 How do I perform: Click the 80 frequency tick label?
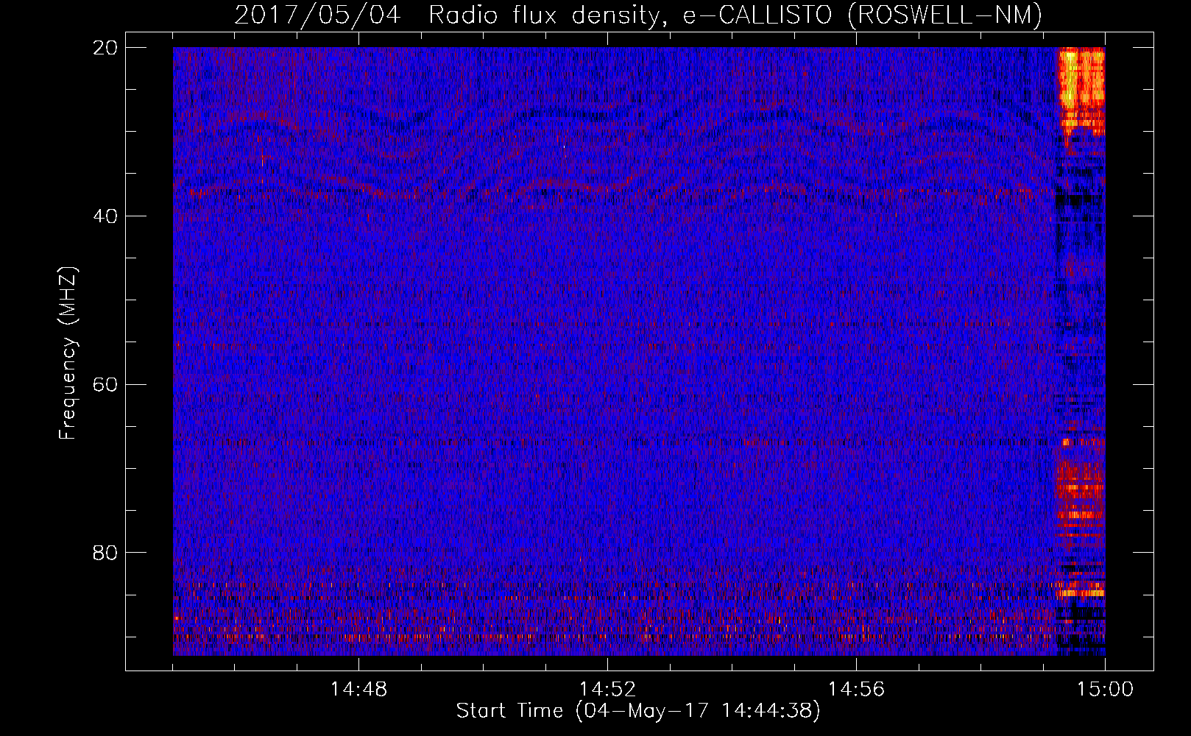[x=105, y=553]
